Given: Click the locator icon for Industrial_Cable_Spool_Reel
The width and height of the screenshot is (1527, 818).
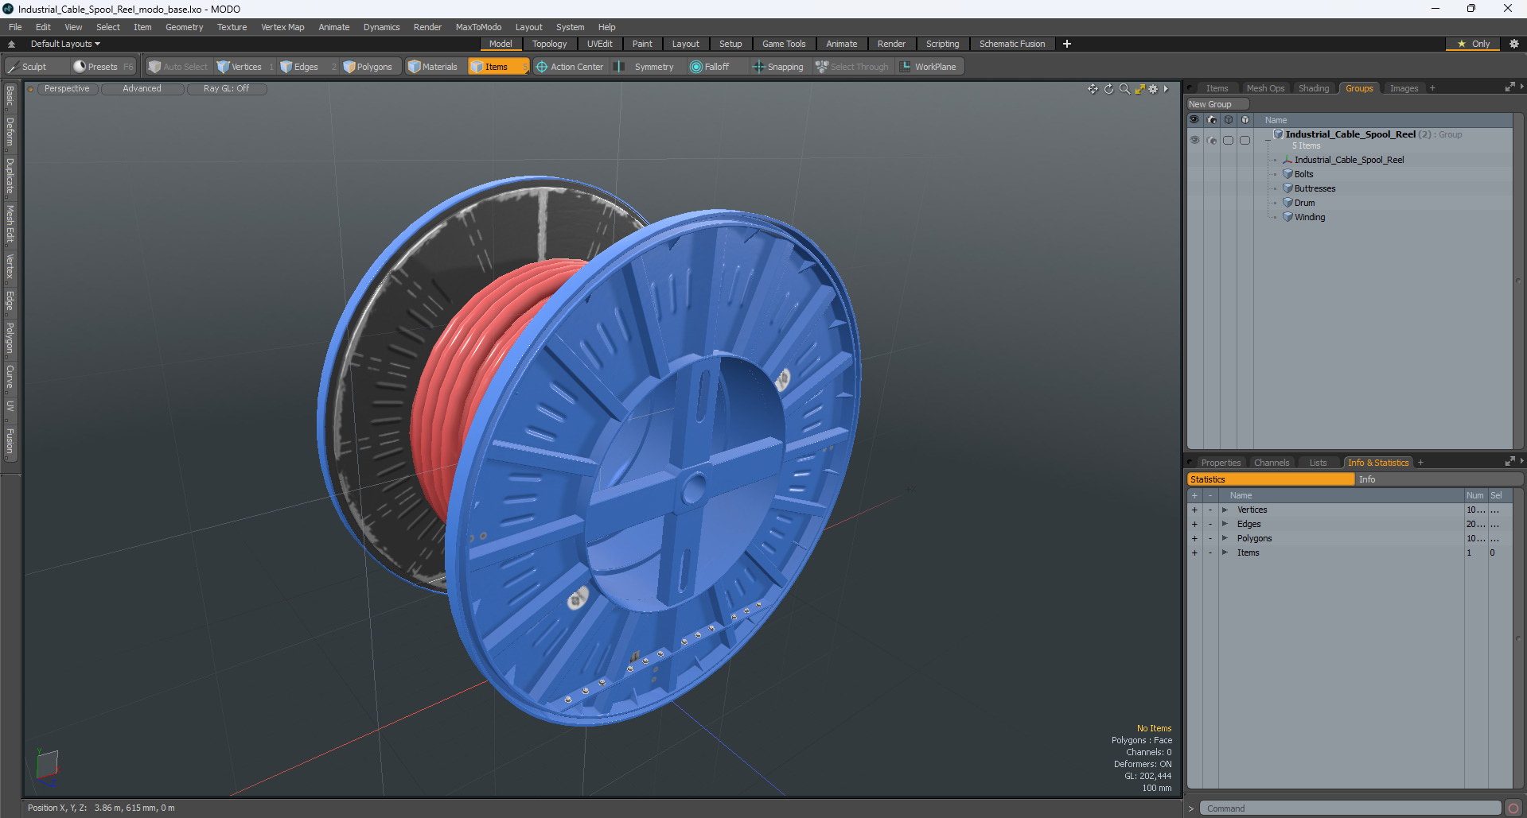Looking at the screenshot, I should [x=1287, y=160].
